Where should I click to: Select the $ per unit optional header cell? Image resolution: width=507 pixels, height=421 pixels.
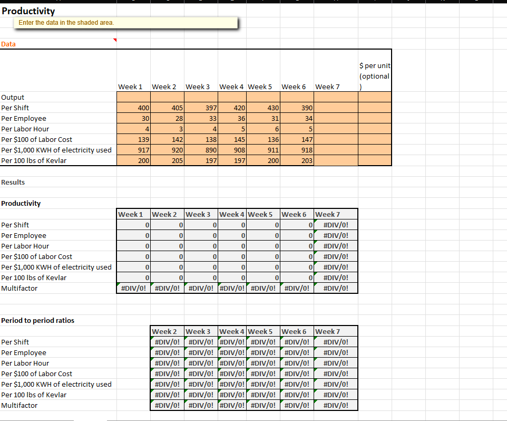click(374, 71)
